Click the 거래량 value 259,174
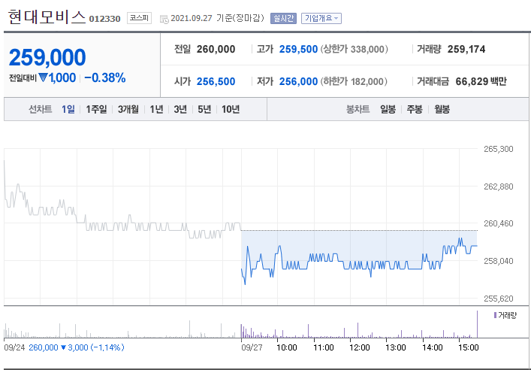531x370 pixels. coord(466,49)
